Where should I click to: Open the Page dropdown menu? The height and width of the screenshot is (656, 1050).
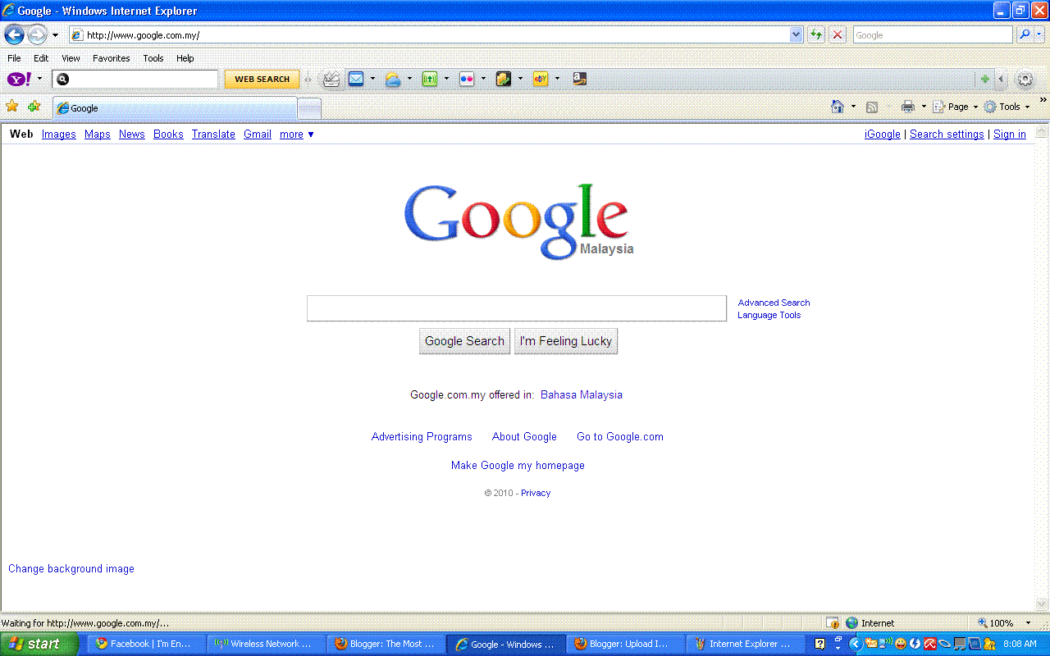coord(956,107)
